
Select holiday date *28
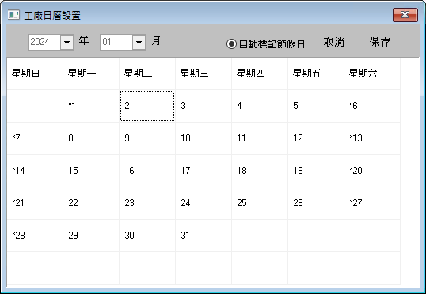(x=35, y=236)
